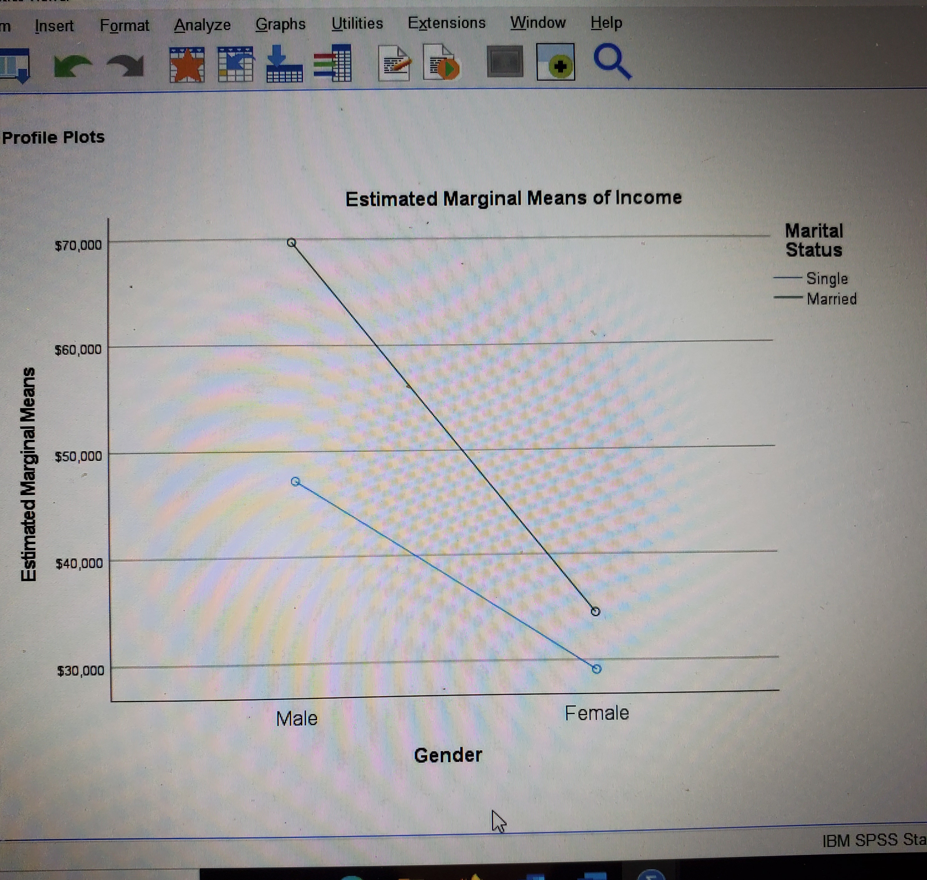Open the Analyze menu
The width and height of the screenshot is (927, 880).
pos(202,25)
